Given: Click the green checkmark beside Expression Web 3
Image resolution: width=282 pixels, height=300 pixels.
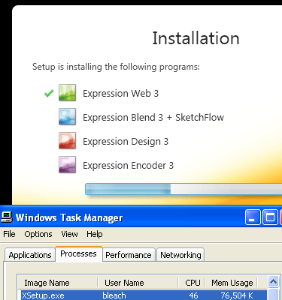Looking at the screenshot, I should 49,93.
